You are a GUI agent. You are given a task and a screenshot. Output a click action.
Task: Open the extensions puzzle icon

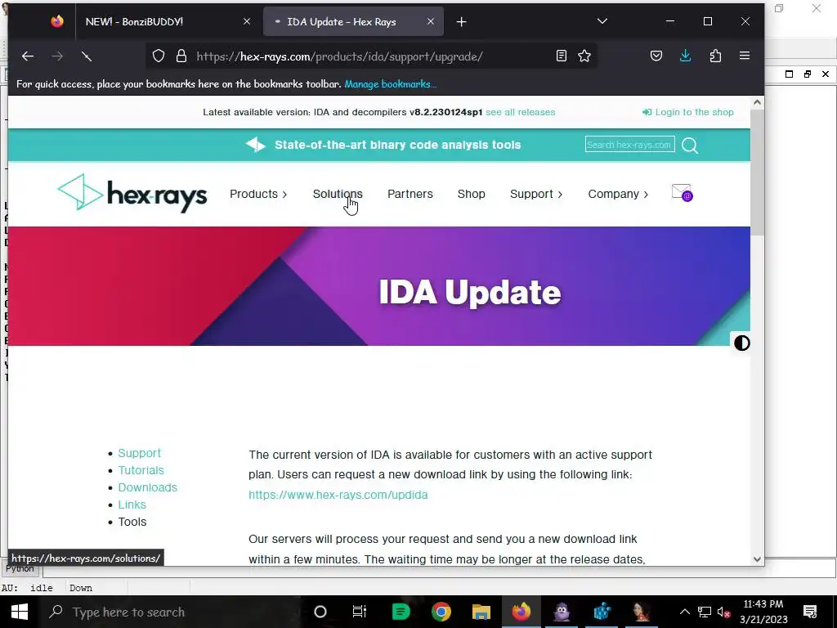tap(715, 56)
